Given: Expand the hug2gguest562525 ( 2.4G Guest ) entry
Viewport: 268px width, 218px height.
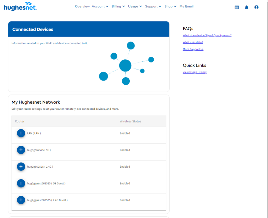Looking at the screenshot, I should (21, 200).
